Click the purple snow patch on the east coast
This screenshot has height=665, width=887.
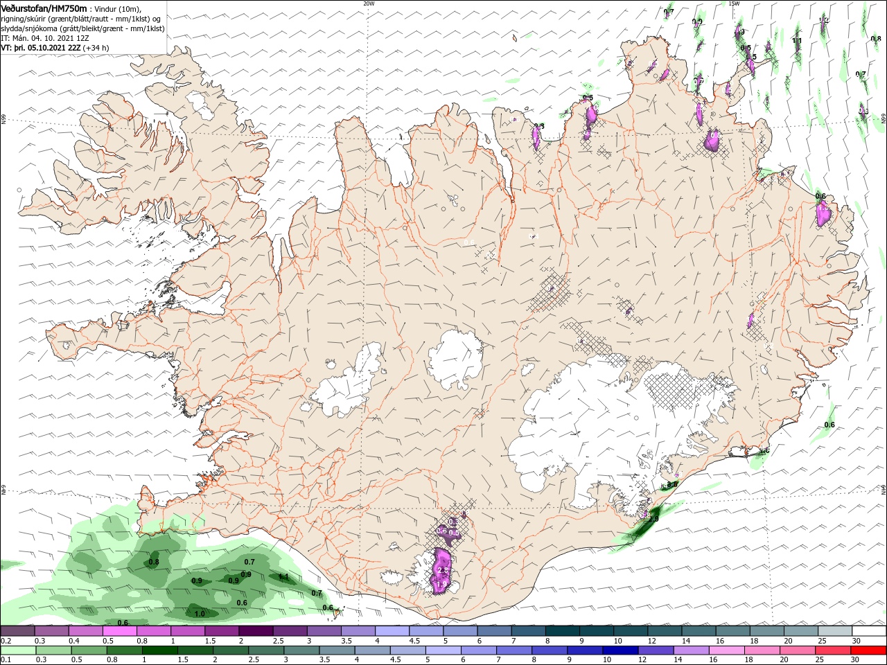(x=823, y=213)
